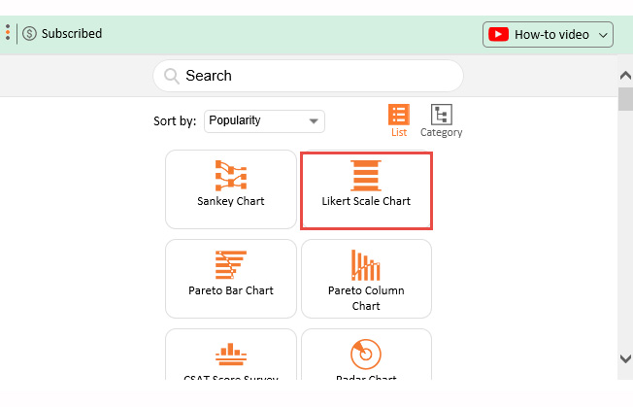Click the Subscribed status label
Image resolution: width=633 pixels, height=407 pixels.
tap(72, 34)
